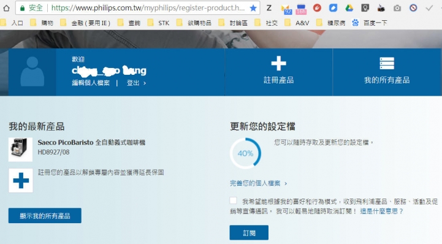This screenshot has height=244, width=442.
Task: Click the 我的最新產品 heading
Action: (x=37, y=126)
